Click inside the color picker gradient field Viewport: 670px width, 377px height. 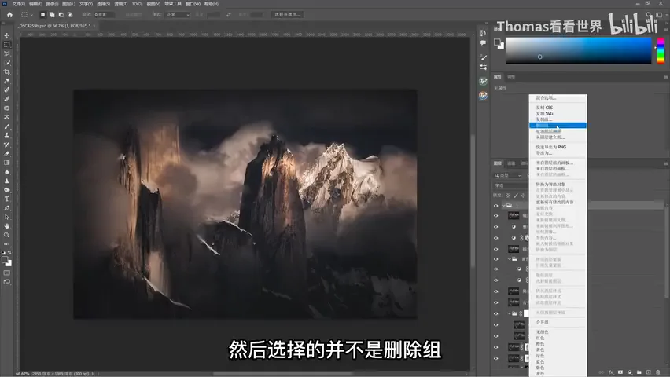(579, 51)
